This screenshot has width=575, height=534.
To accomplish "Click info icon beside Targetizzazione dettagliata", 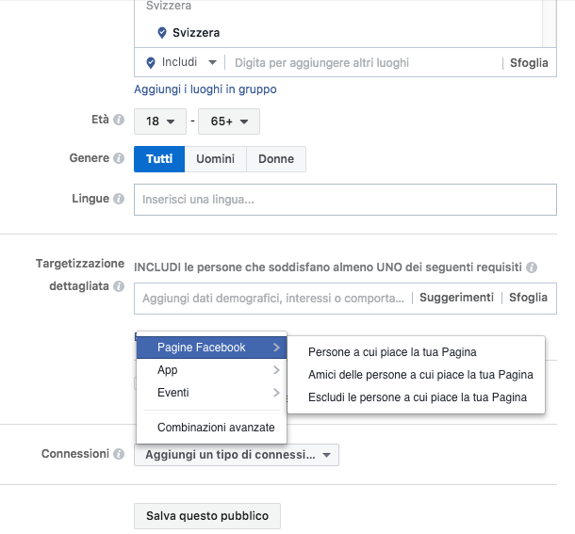I will tap(119, 286).
